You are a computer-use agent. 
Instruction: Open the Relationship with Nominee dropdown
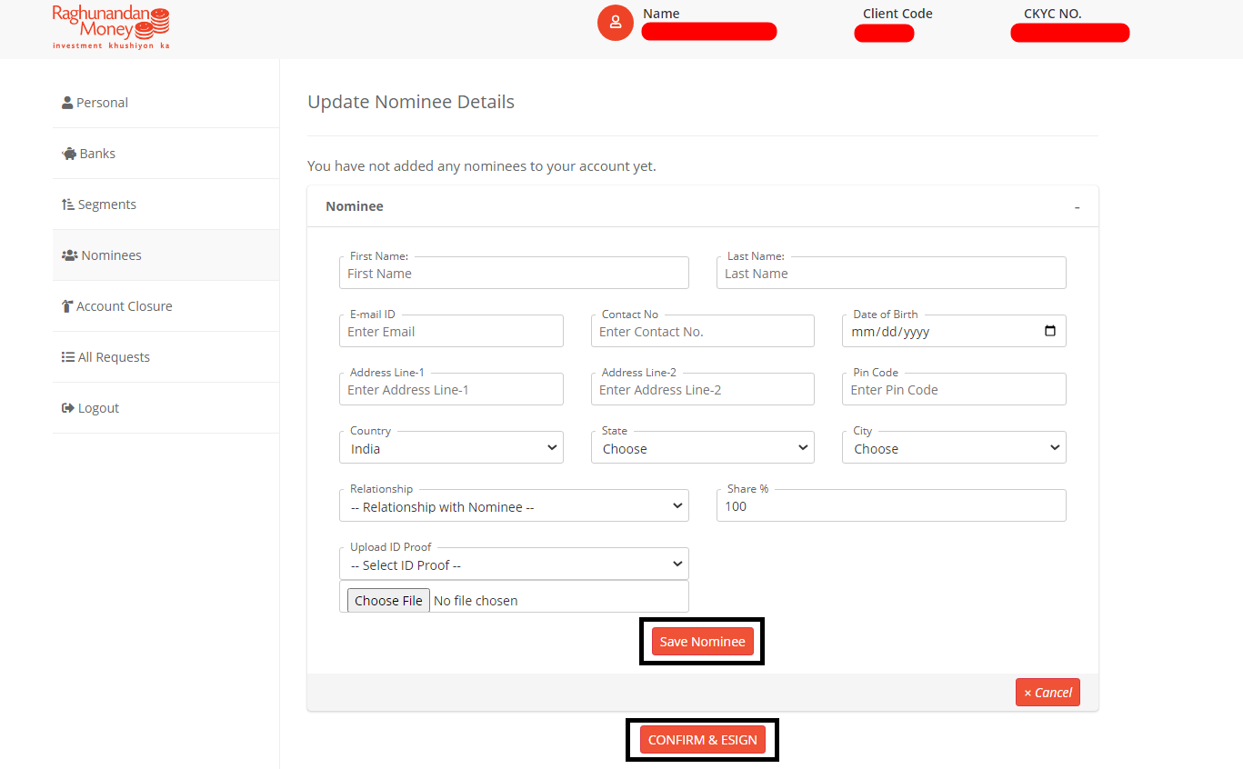click(x=514, y=505)
